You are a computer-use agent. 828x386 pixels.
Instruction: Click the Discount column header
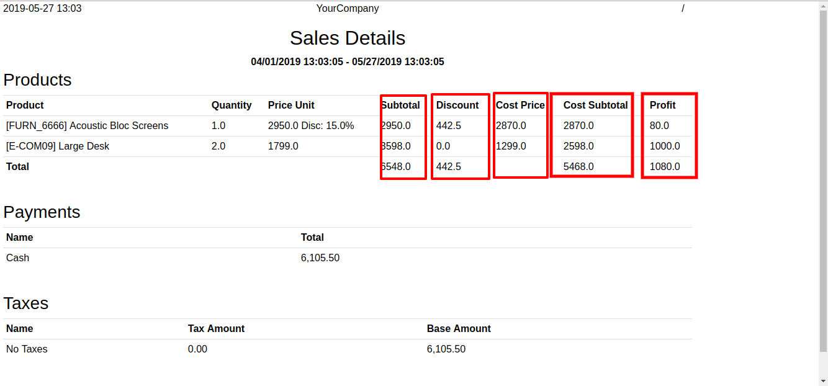[x=457, y=105]
